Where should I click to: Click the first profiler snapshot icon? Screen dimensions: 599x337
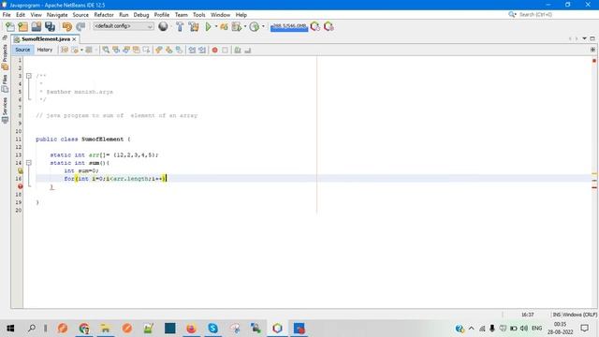click(x=315, y=26)
